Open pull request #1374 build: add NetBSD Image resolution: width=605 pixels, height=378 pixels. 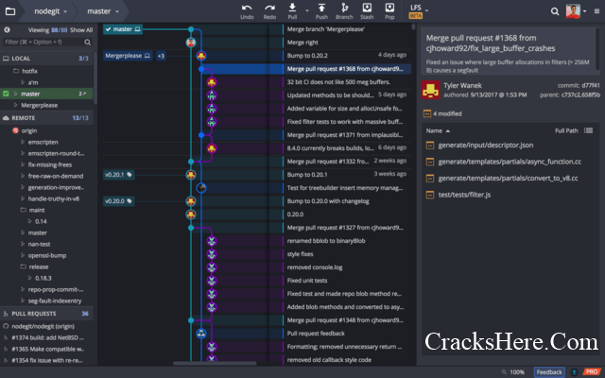pyautogui.click(x=46, y=337)
